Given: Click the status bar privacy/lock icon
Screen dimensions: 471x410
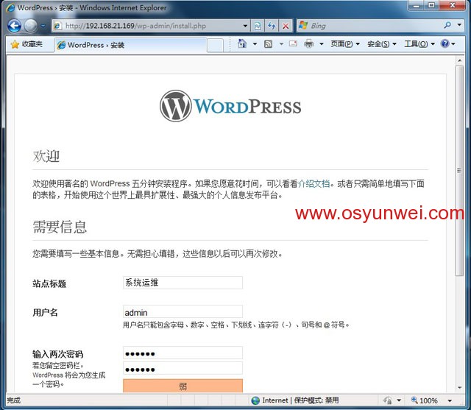Looking at the screenshot, I should click(x=387, y=400).
